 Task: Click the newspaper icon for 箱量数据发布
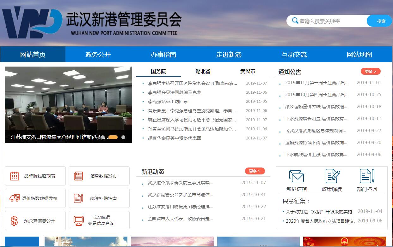tap(78, 176)
